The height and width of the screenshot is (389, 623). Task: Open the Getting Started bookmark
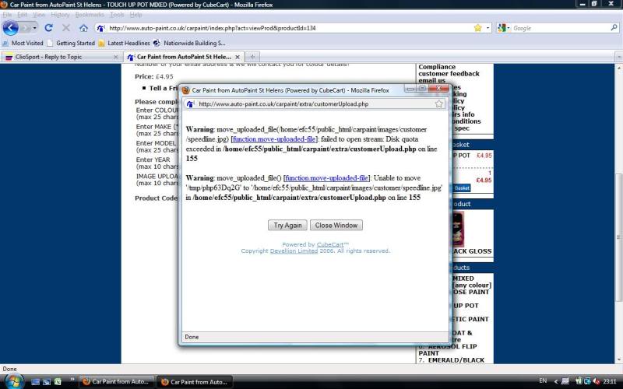[x=71, y=43]
